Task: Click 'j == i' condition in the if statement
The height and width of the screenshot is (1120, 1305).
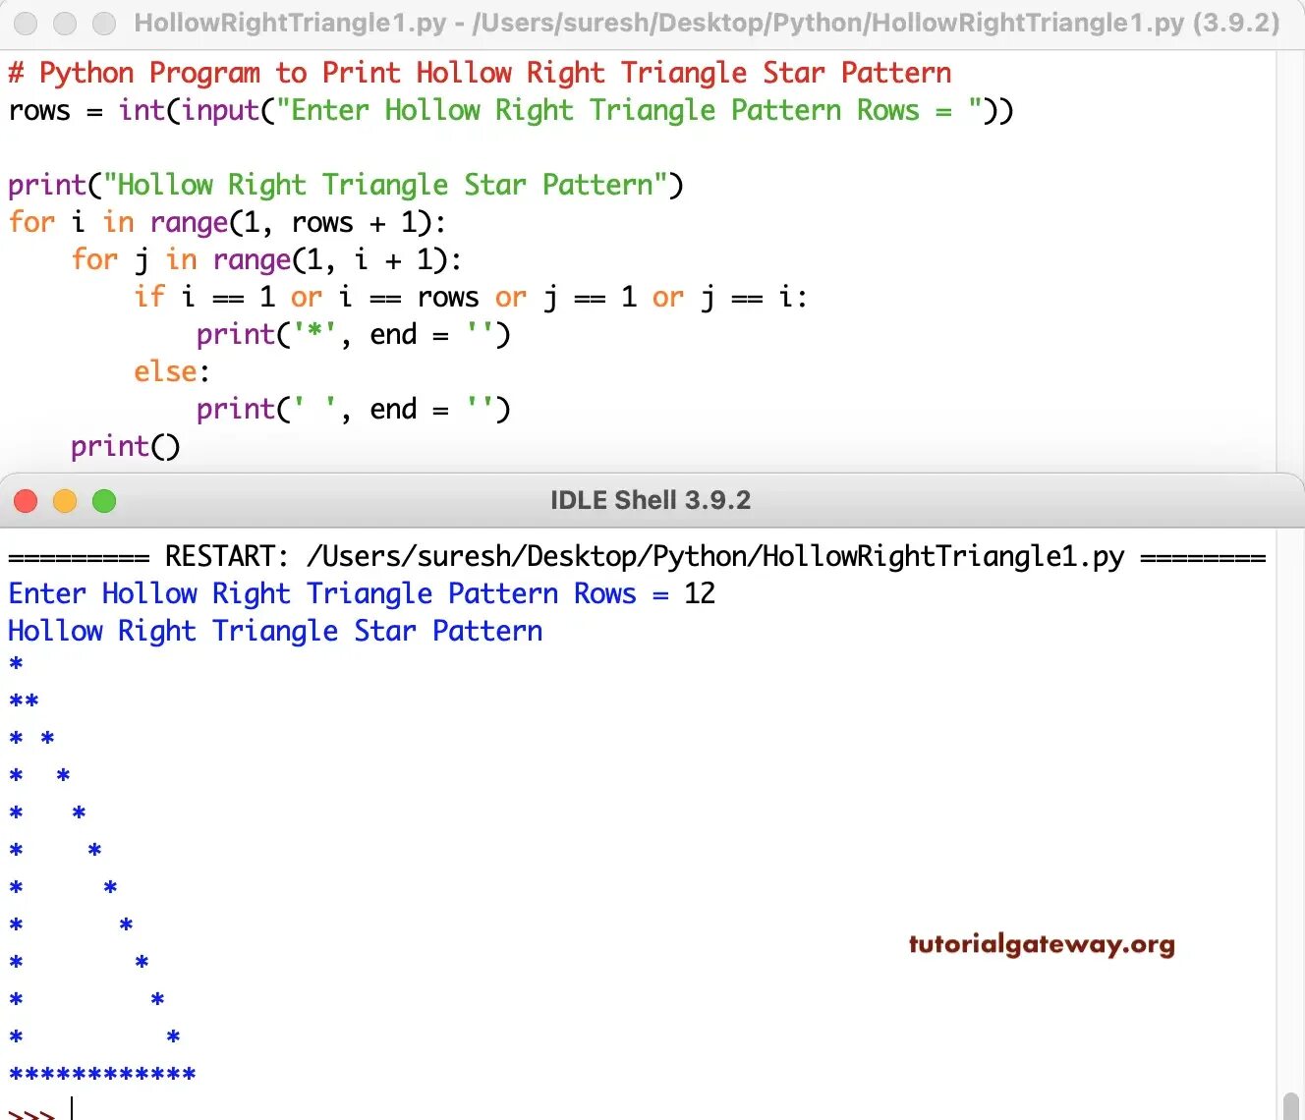Action: pos(746,297)
